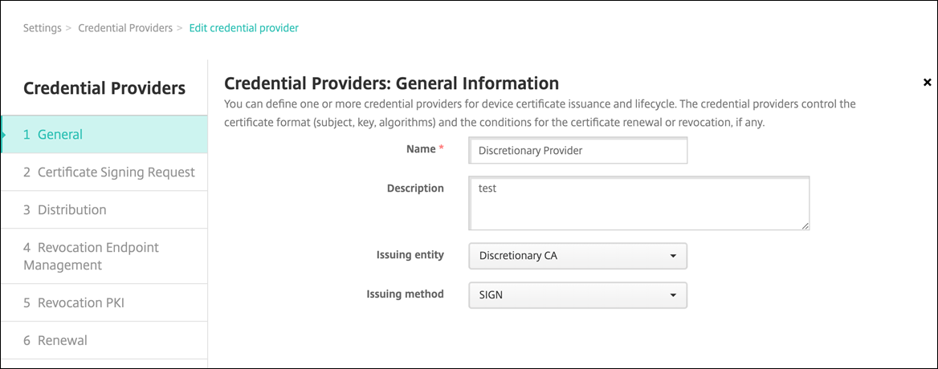Navigate to Settings breadcrumb link
This screenshot has width=938, height=369.
[x=42, y=28]
